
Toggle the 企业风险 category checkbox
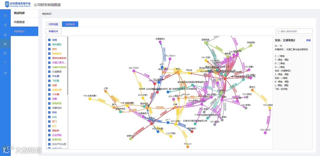[x=49, y=135]
